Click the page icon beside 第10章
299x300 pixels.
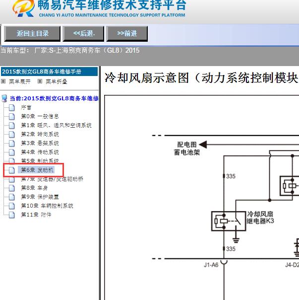click(x=12, y=206)
